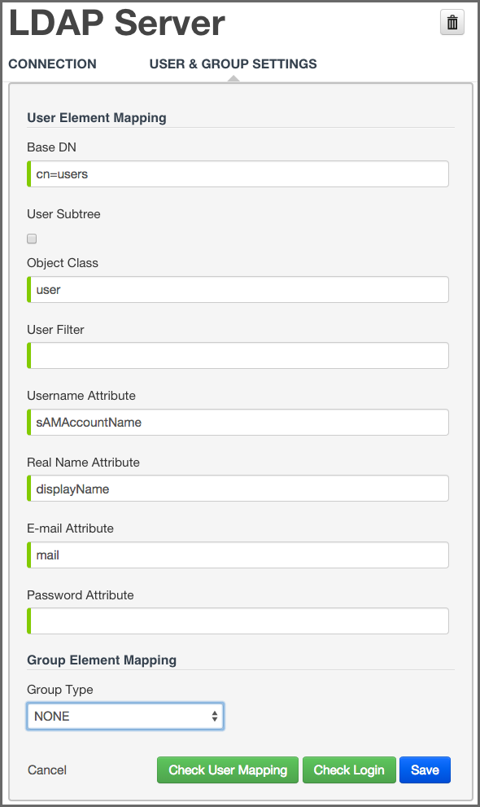The image size is (480, 807).
Task: Focus the E-mail Attribute input
Action: point(238,555)
